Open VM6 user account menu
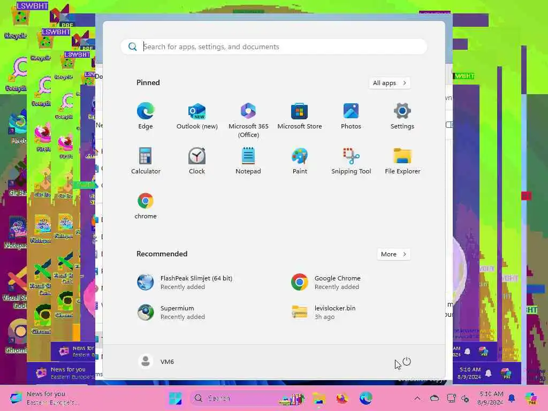548x411 pixels. coord(156,361)
